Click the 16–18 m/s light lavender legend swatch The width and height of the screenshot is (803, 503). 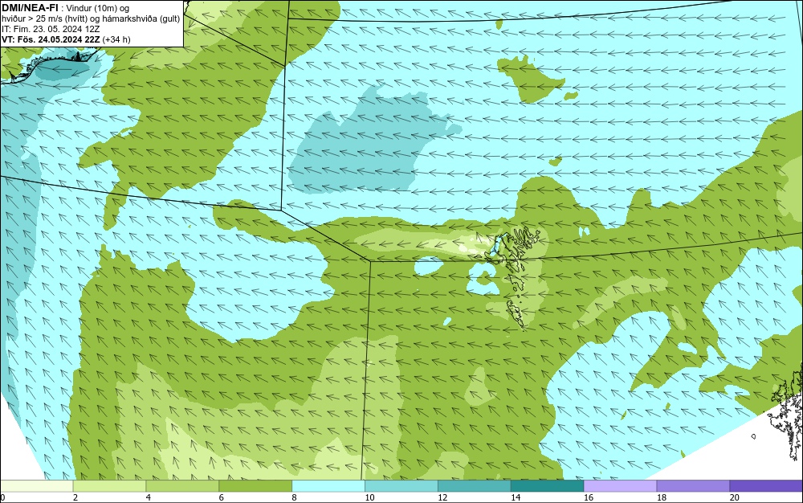[620, 486]
